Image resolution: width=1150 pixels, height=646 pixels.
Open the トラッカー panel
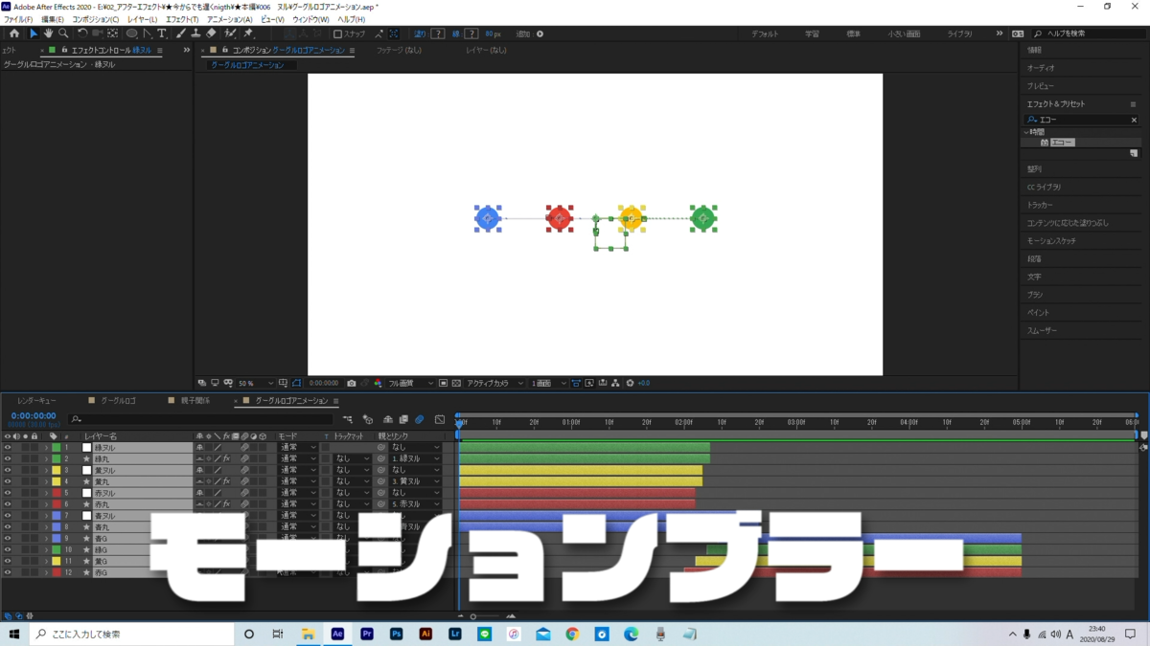pos(1040,205)
